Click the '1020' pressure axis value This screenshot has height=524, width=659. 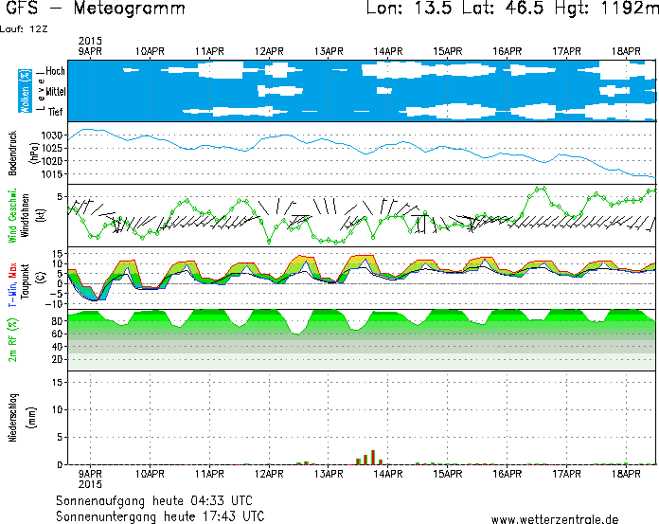click(x=52, y=161)
